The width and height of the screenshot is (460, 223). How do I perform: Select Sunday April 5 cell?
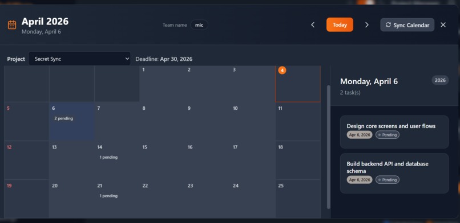point(26,121)
